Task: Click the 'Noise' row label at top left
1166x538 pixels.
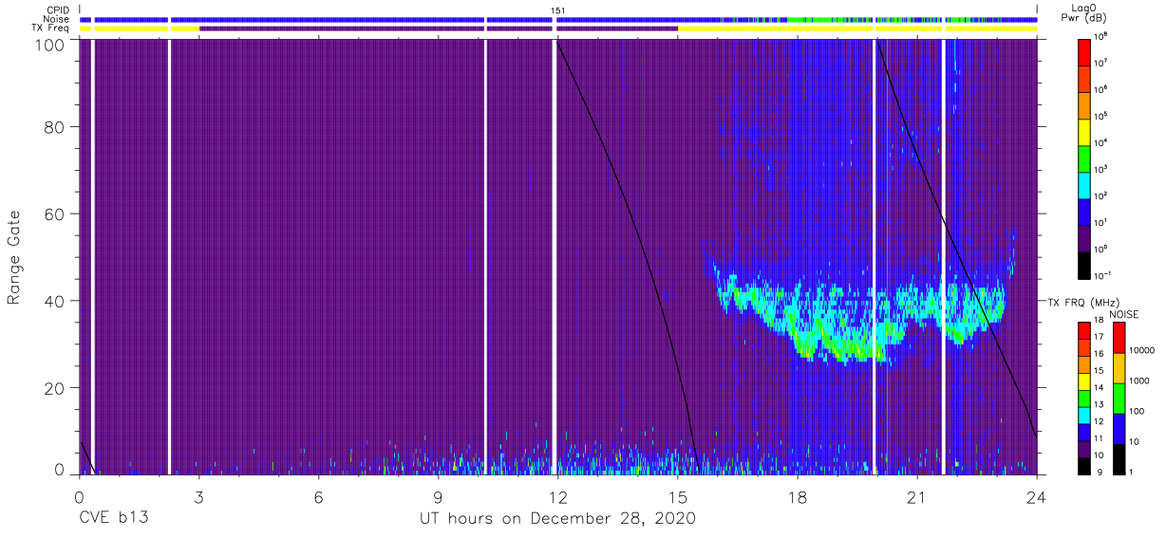Action: (x=57, y=19)
